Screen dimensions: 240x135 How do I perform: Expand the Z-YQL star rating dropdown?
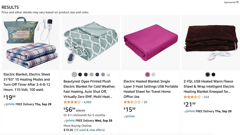pos(202,97)
